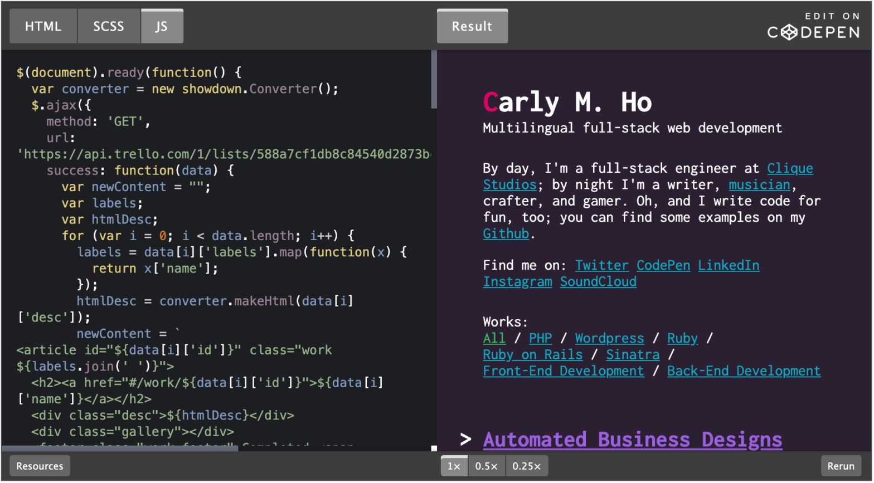
Task: Switch to the SCSS tab
Action: [109, 26]
